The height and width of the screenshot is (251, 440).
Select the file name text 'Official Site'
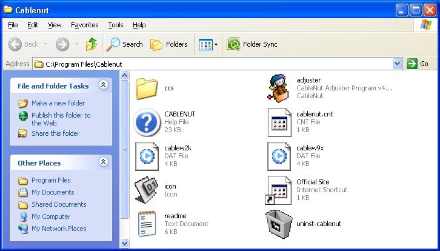313,182
